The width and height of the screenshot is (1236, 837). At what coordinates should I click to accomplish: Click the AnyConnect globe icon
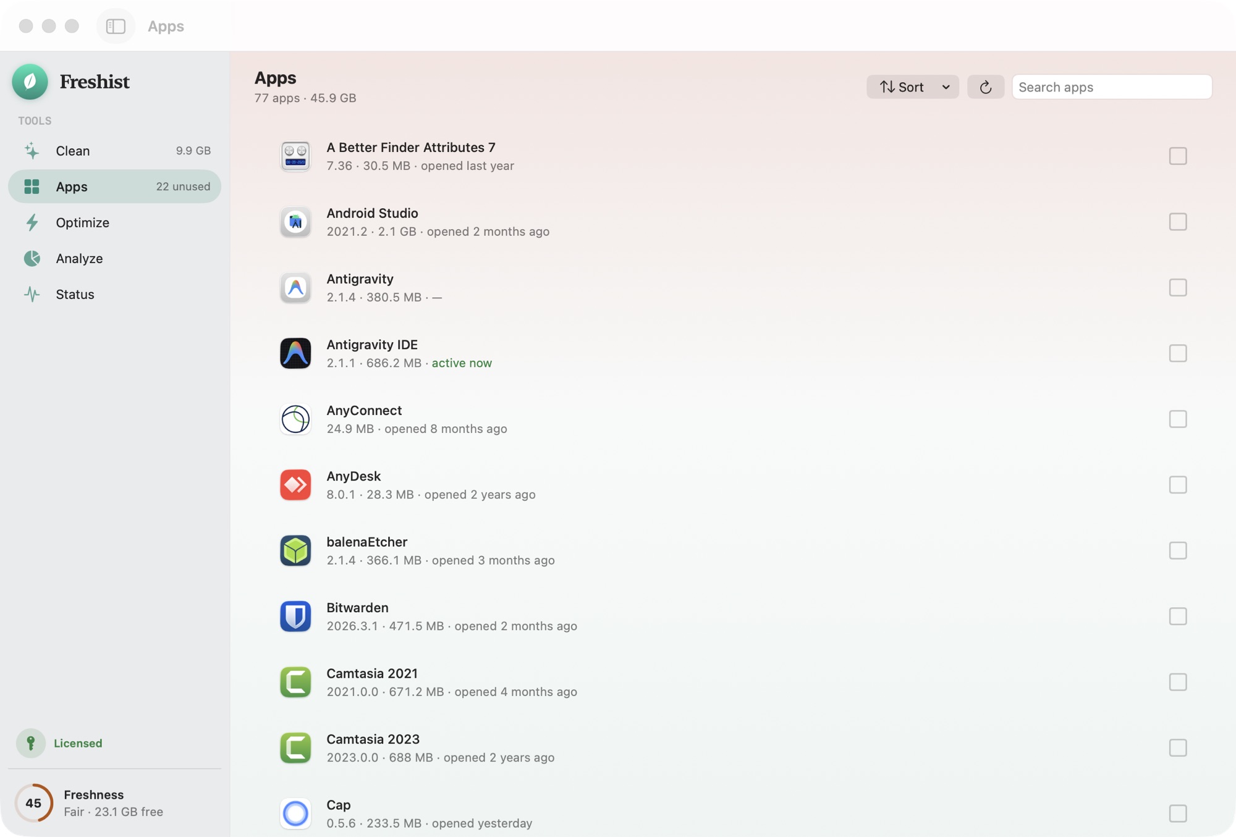pyautogui.click(x=295, y=419)
